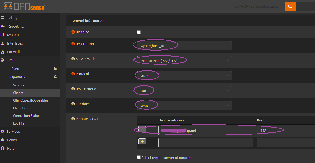Viewport: 315px width, 163px height.
Task: Click the OPNsense logo
Action: click(x=24, y=6)
